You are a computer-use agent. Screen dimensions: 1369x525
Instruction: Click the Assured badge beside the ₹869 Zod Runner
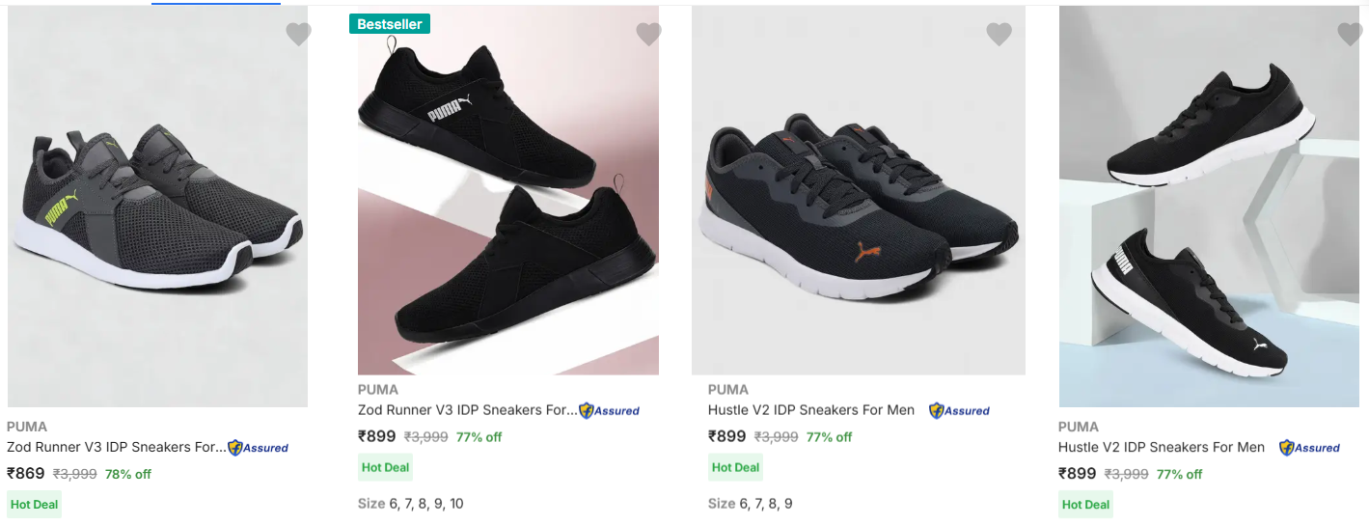click(x=258, y=448)
